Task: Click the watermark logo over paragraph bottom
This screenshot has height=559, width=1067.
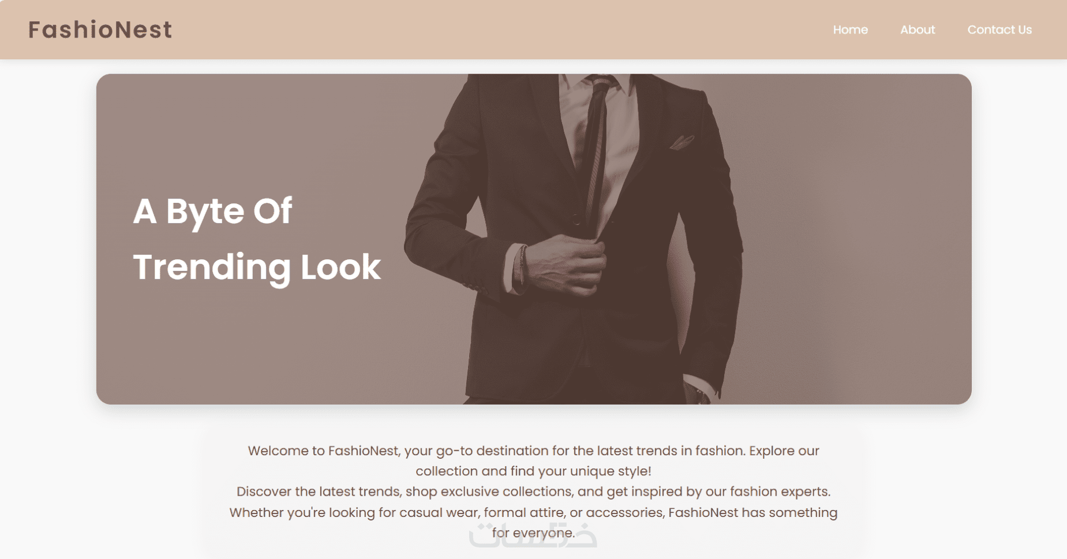Action: point(533,535)
